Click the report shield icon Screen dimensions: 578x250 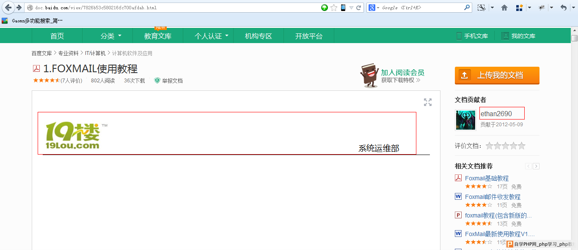(x=157, y=80)
